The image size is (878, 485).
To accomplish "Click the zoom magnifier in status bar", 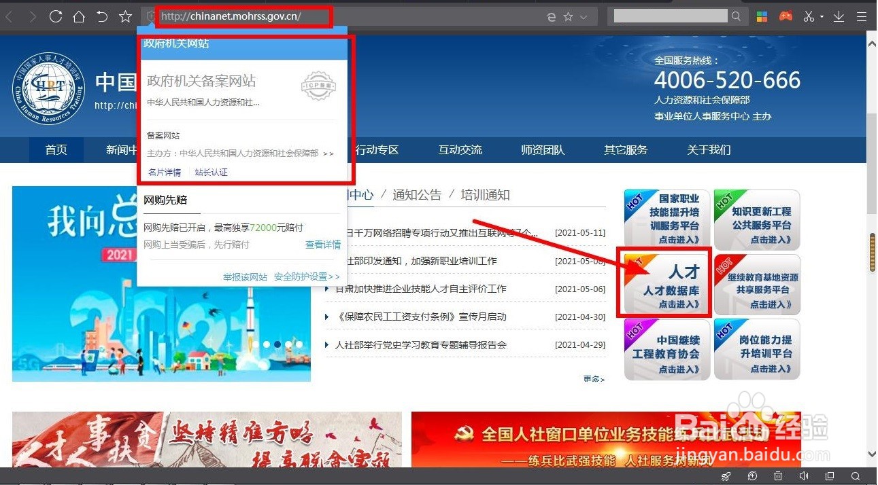I will pyautogui.click(x=856, y=476).
